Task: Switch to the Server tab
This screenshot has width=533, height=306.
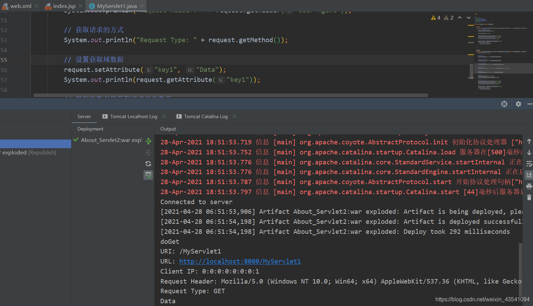Action: point(84,116)
